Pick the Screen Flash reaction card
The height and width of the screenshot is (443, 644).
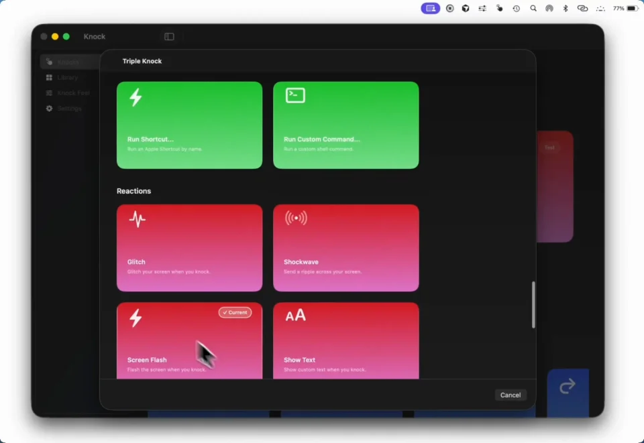click(x=189, y=340)
